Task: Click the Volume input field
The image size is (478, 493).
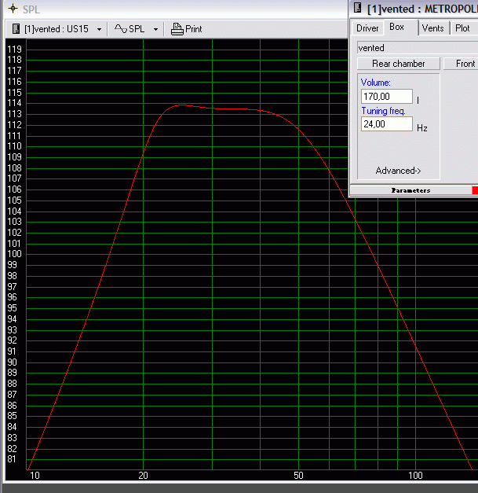Action: [386, 96]
